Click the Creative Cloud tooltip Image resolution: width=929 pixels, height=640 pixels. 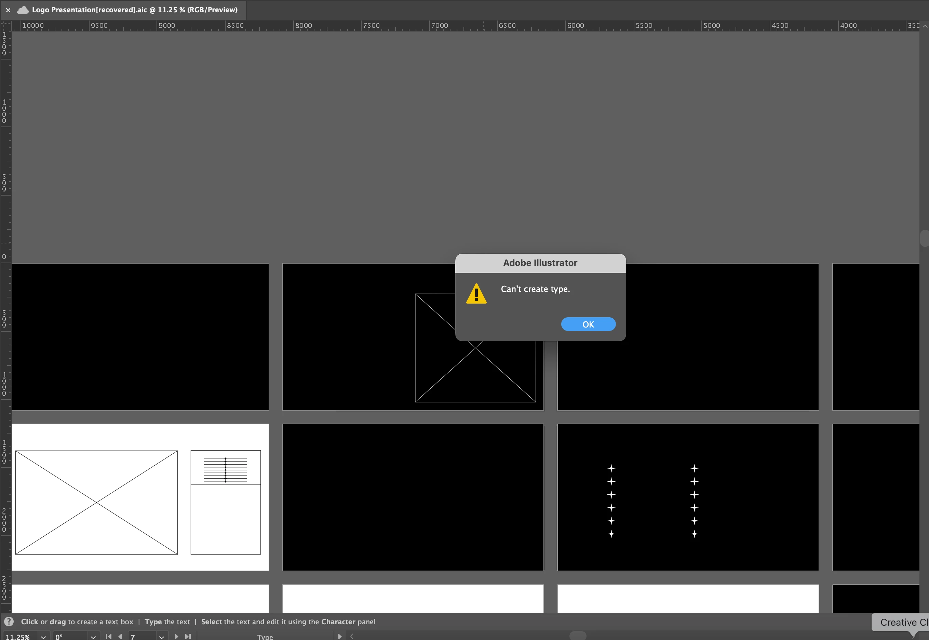[902, 622]
